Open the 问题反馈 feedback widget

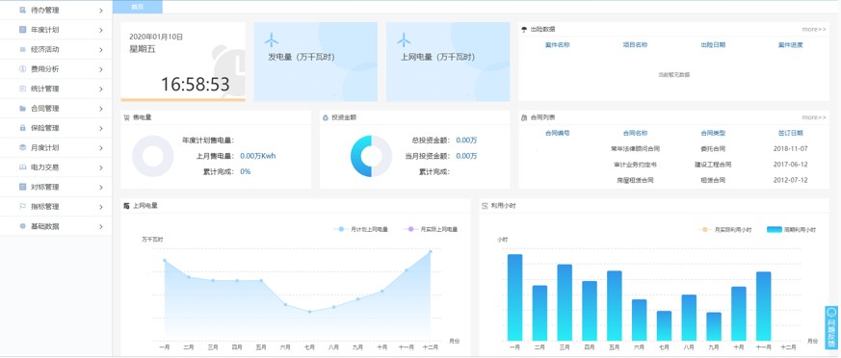click(x=832, y=327)
